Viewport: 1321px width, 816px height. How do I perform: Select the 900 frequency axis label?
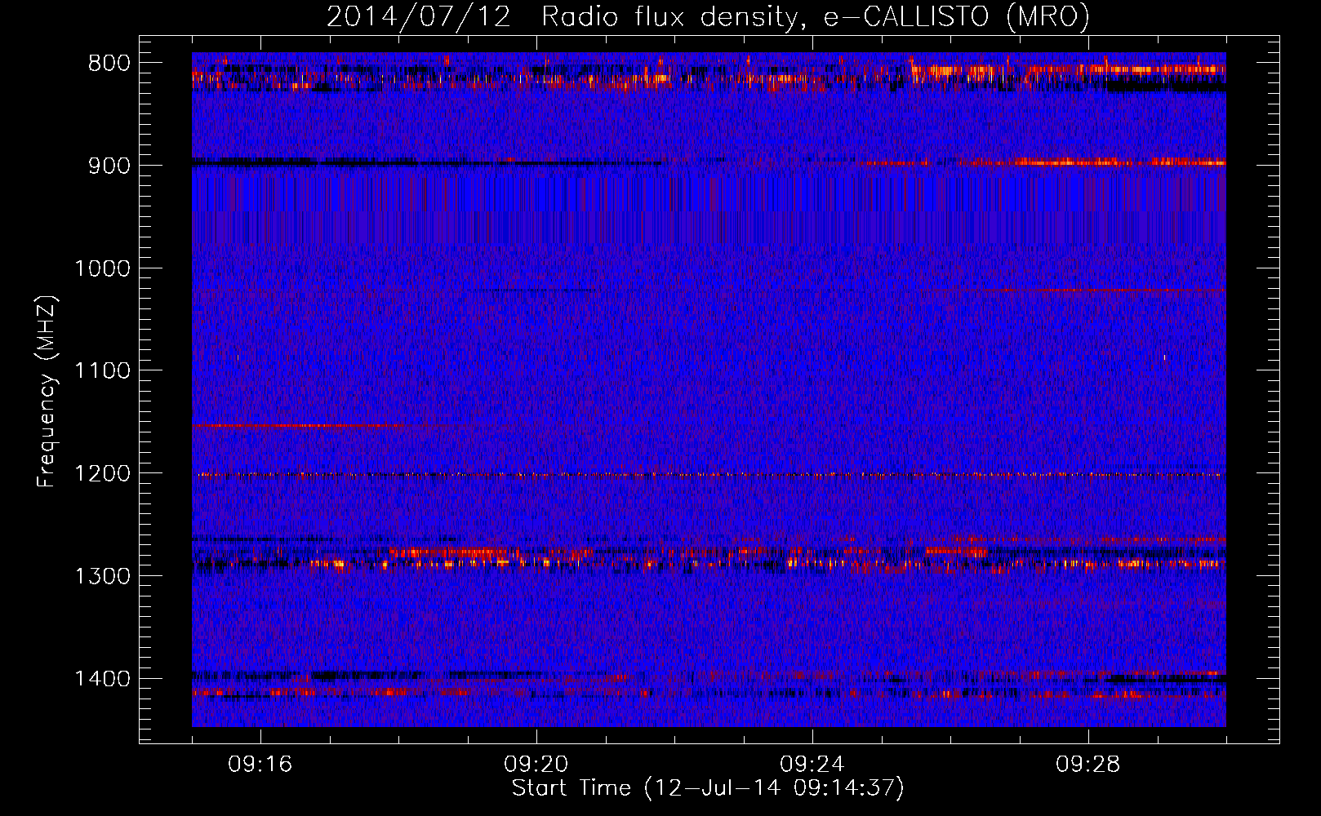pyautogui.click(x=109, y=166)
